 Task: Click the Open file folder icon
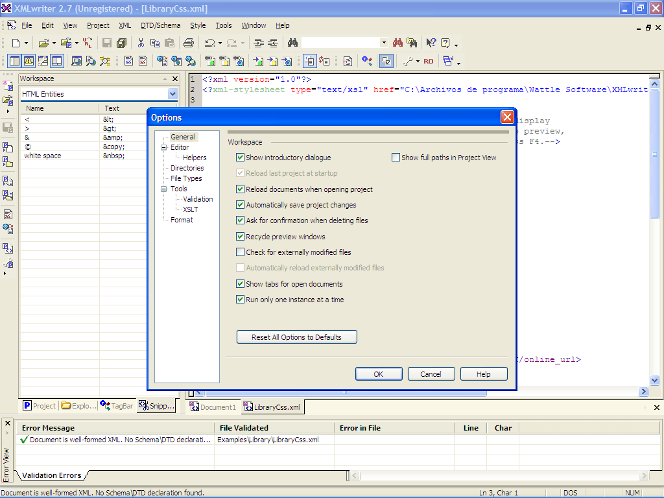43,43
